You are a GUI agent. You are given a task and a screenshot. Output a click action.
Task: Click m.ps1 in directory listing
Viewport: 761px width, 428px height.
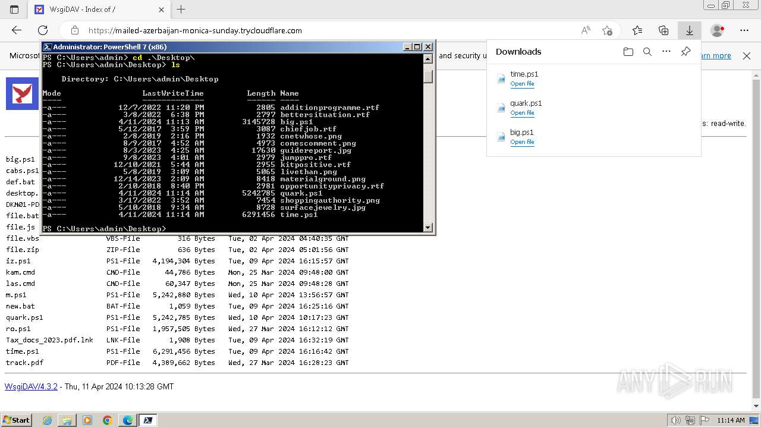tap(16, 295)
